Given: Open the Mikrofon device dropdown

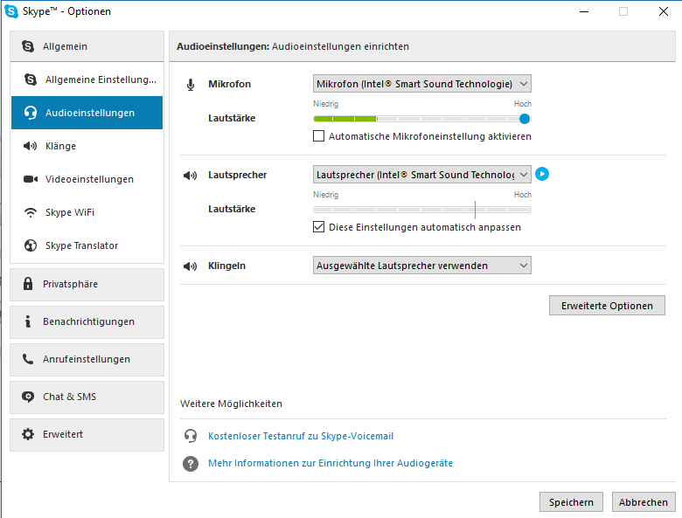Looking at the screenshot, I should pos(422,84).
